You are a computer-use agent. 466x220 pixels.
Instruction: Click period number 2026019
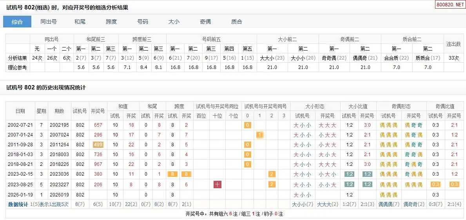click(x=59, y=195)
